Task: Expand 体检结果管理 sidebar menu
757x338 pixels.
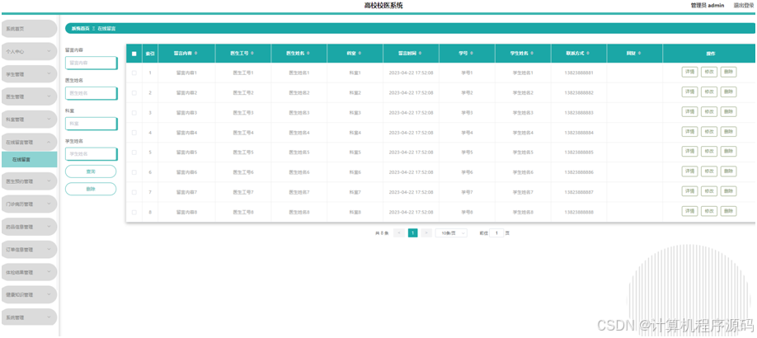Action: click(x=29, y=272)
